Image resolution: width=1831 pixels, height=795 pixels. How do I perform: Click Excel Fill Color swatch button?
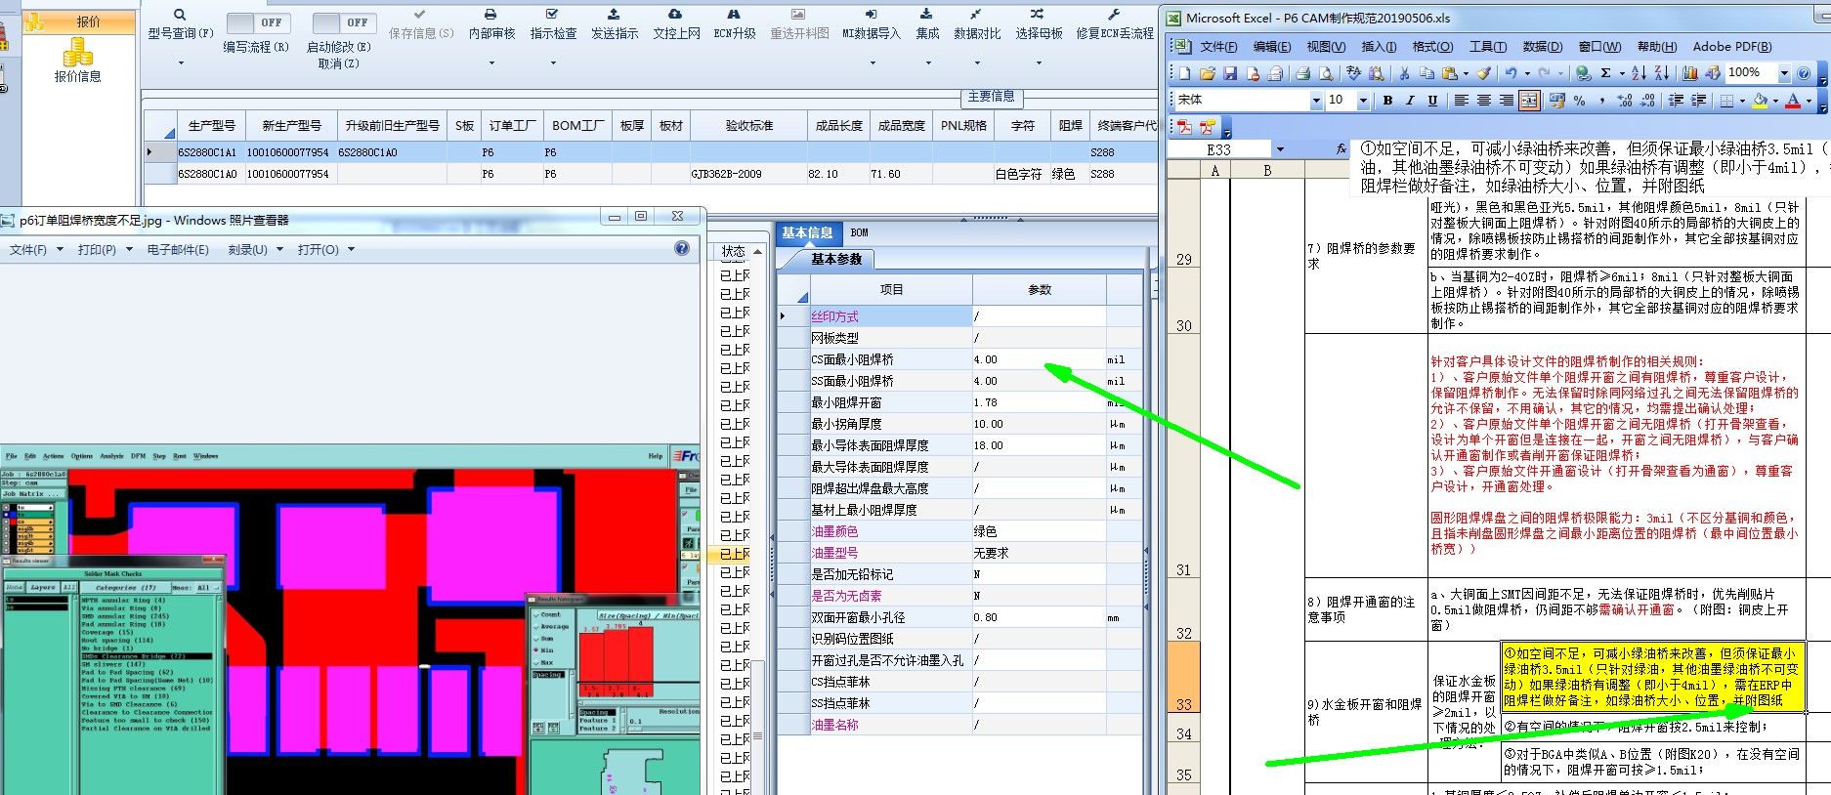(1760, 100)
